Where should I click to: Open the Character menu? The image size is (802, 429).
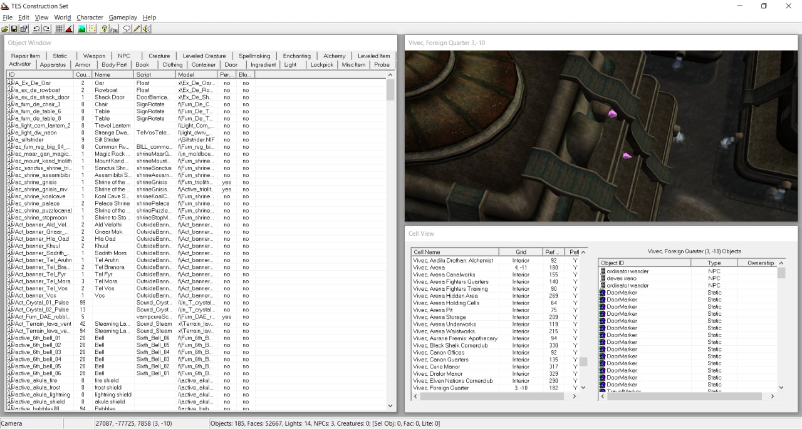tap(90, 18)
